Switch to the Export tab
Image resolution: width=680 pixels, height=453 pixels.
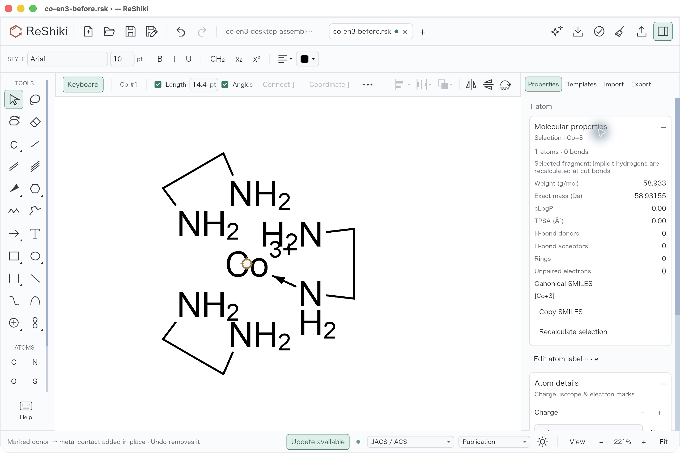640,84
